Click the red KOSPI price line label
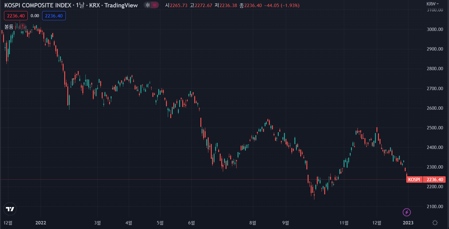449x229 pixels. point(414,180)
